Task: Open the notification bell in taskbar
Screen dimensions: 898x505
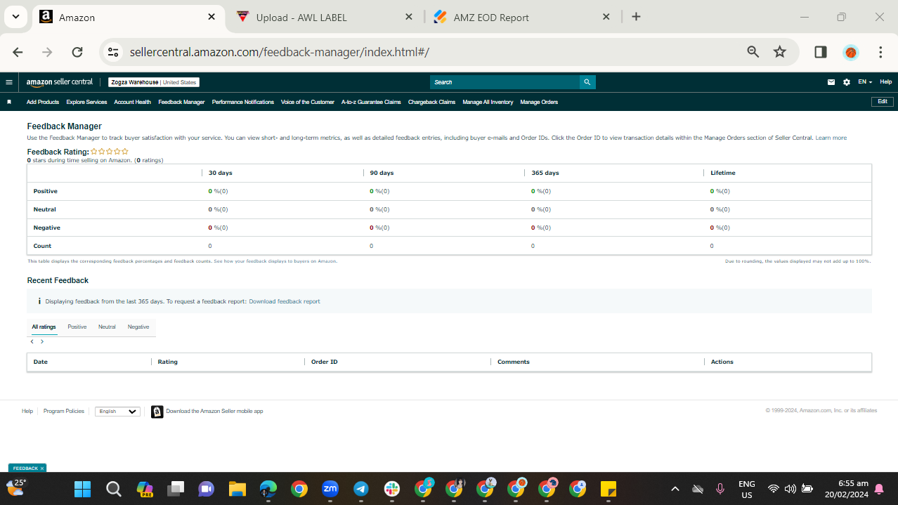Action: tap(879, 490)
